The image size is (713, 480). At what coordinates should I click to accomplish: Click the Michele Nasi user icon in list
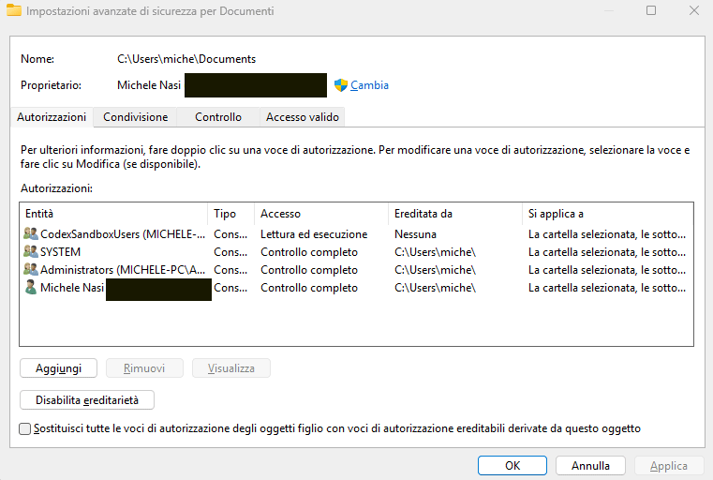[31, 287]
